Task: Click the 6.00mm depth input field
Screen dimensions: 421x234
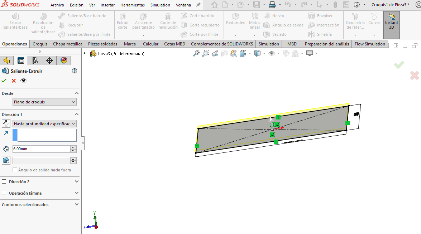Action: (41, 149)
